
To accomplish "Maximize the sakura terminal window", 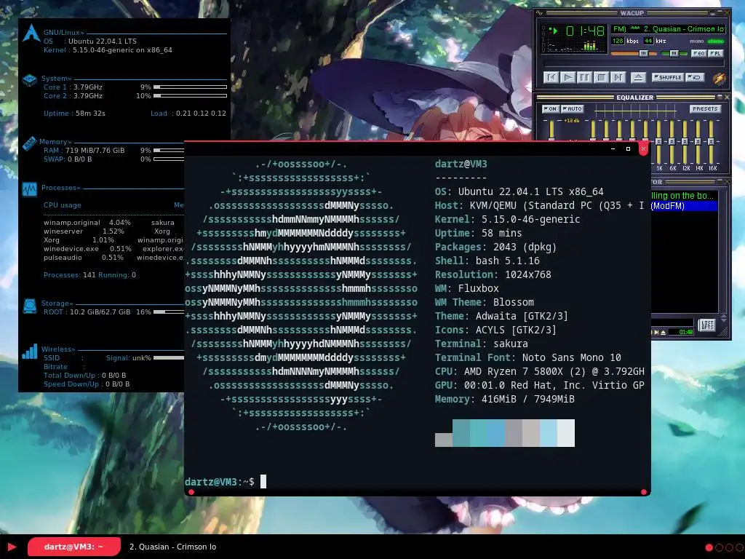I will (628, 148).
